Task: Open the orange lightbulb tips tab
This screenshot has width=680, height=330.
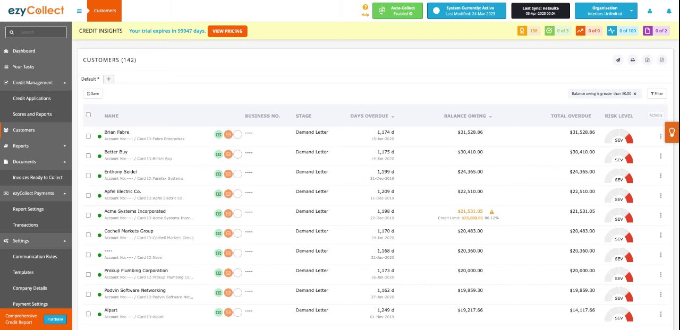Action: coord(672,132)
